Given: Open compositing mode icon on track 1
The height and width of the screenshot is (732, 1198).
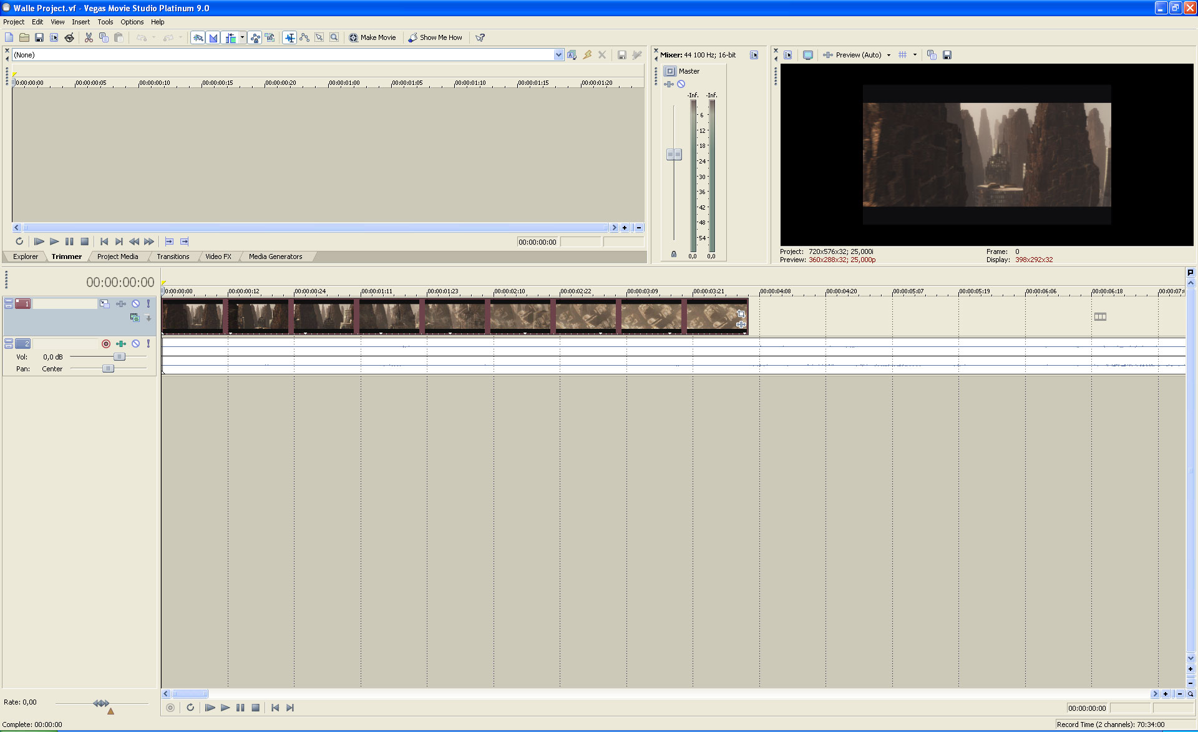Looking at the screenshot, I should 134,318.
